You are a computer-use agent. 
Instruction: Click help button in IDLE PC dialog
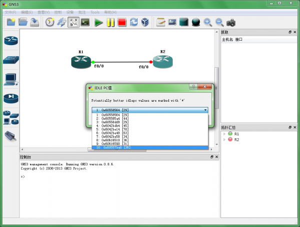point(193,87)
